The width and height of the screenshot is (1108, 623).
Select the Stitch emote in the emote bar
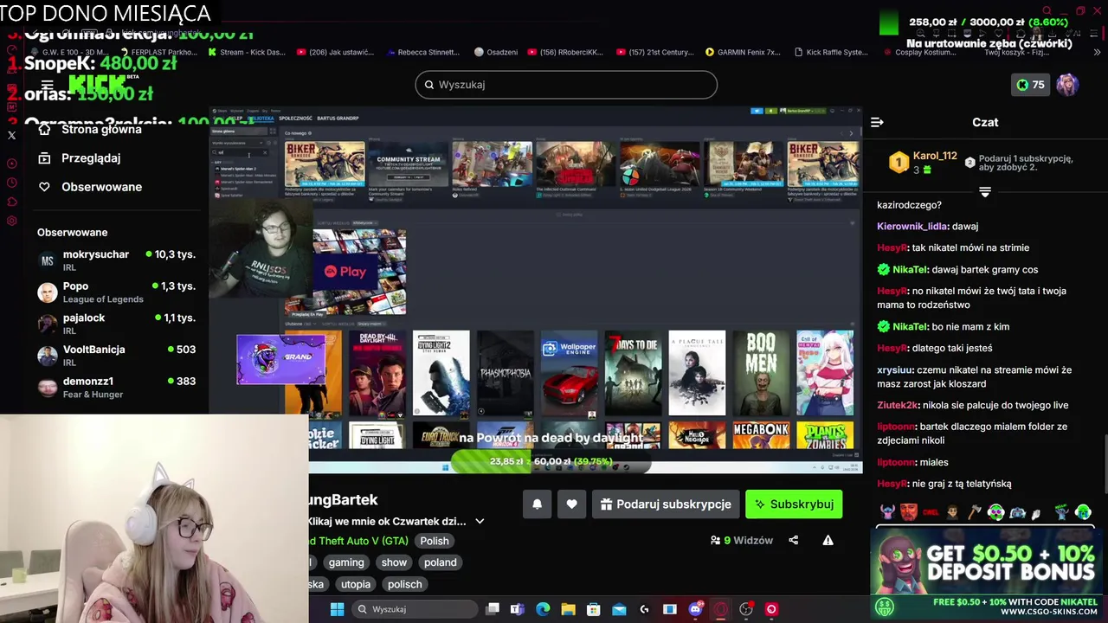(887, 512)
